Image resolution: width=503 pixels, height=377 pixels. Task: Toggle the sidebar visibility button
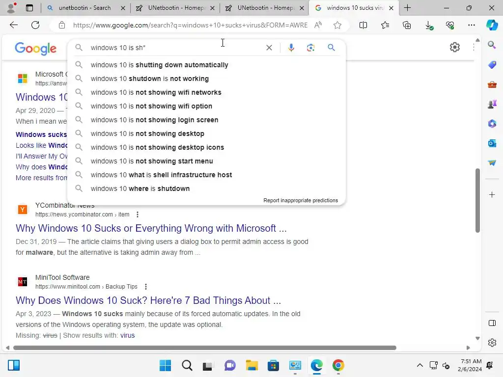click(492, 323)
